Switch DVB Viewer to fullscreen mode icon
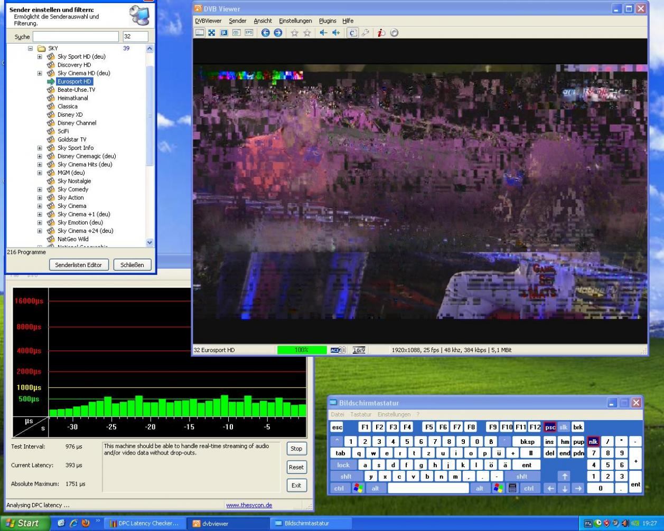This screenshot has height=531, width=664. coord(212,33)
